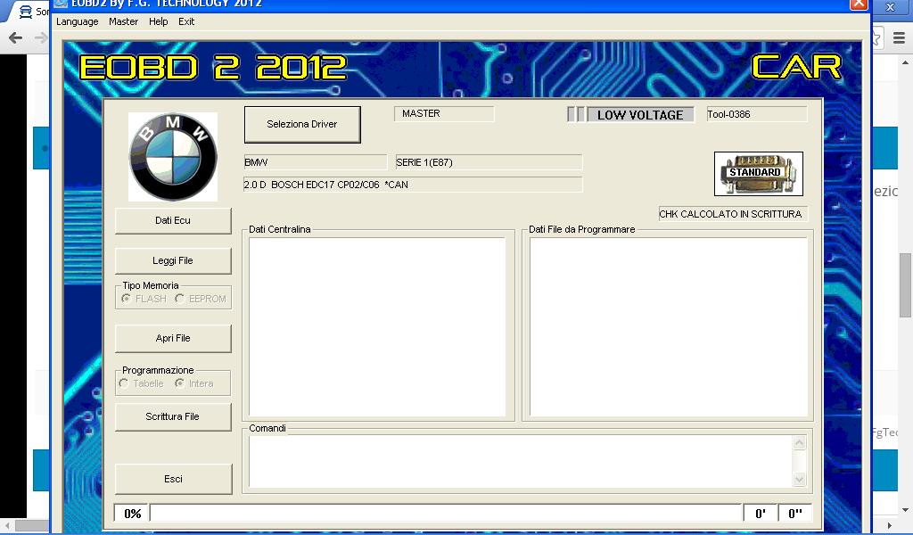Choose the Tabelle programming option
913x535 pixels.
(x=123, y=383)
